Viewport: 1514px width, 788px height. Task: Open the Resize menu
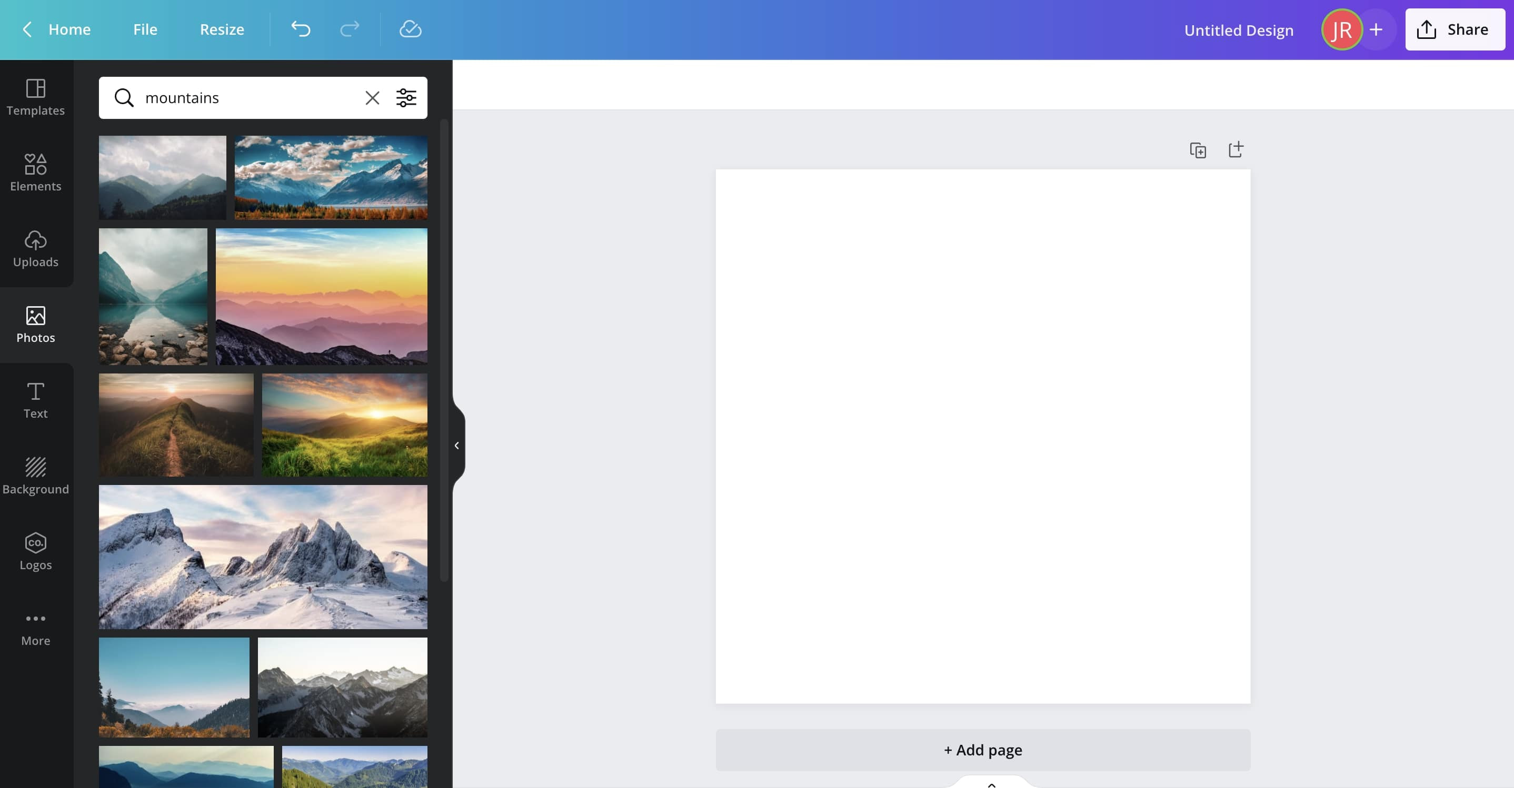pos(222,29)
